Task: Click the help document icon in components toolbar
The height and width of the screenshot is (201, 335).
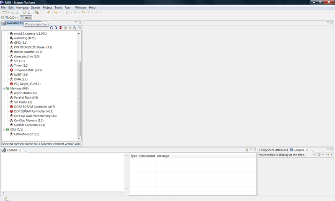Action: (x=79, y=28)
